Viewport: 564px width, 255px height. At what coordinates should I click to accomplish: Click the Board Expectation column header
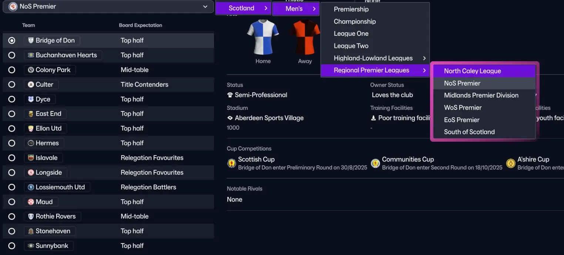[140, 25]
